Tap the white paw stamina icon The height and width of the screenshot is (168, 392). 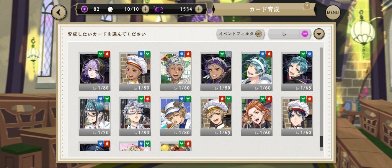110,9
